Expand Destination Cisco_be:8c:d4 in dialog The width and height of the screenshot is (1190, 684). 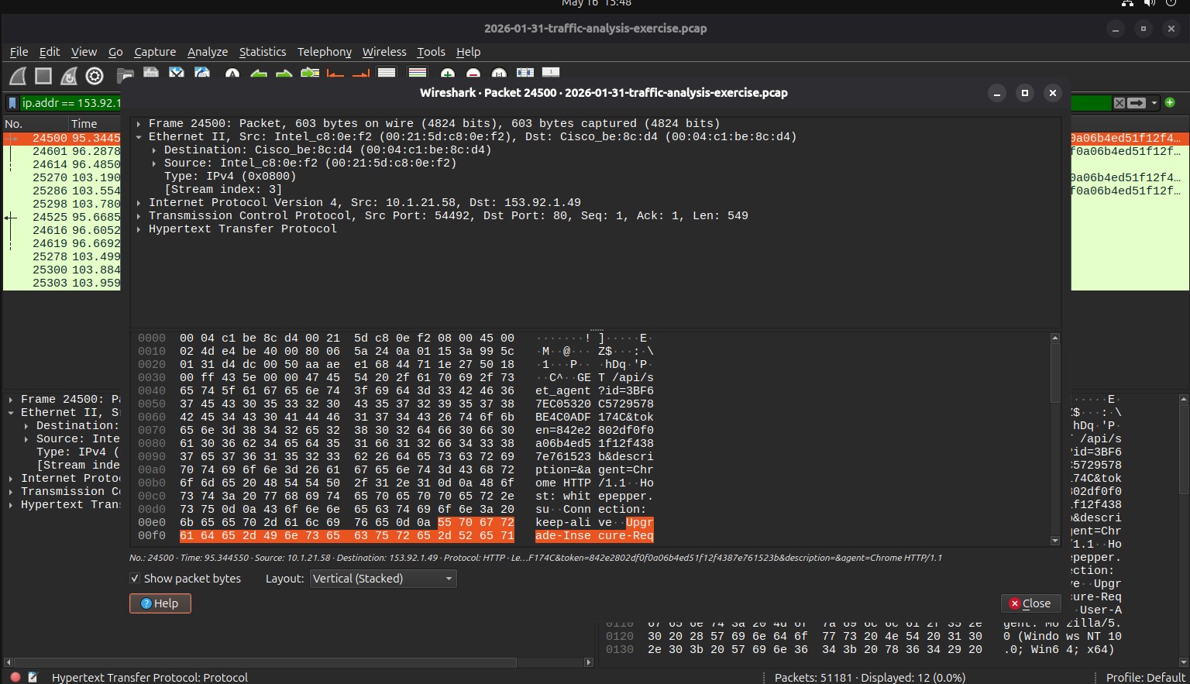(x=154, y=150)
